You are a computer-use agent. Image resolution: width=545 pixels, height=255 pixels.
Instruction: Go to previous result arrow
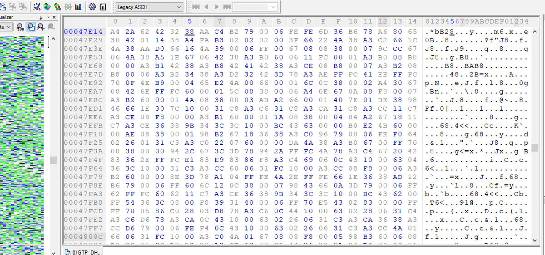(207, 7)
